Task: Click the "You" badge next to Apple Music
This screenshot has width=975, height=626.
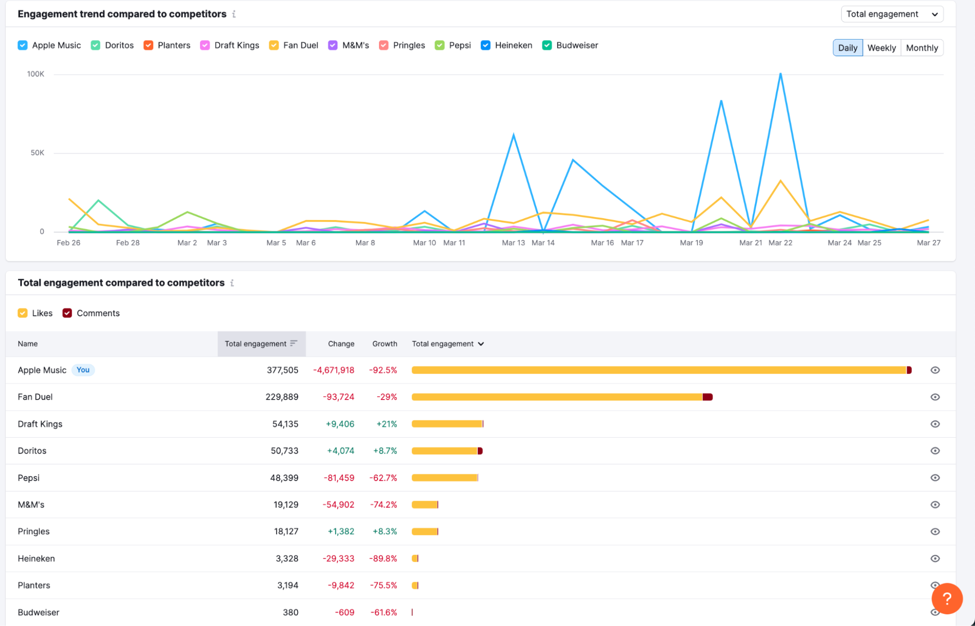Action: coord(82,370)
